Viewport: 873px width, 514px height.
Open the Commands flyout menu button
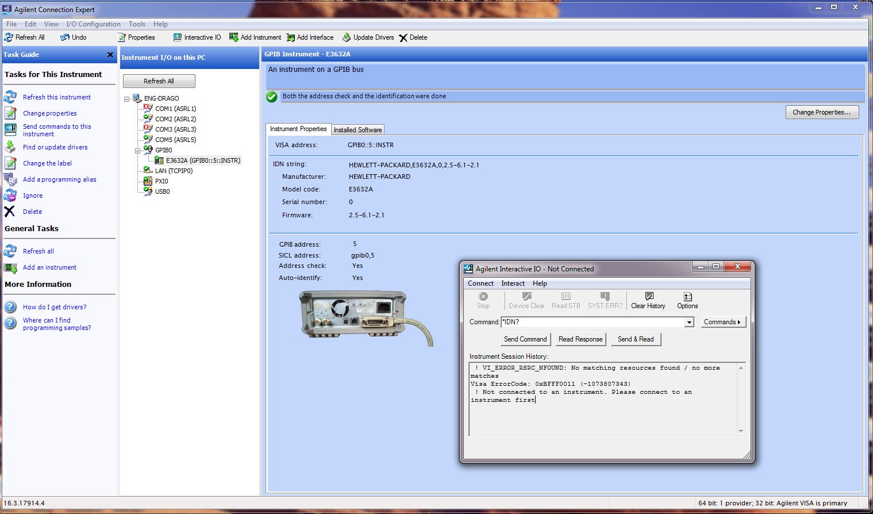click(723, 322)
